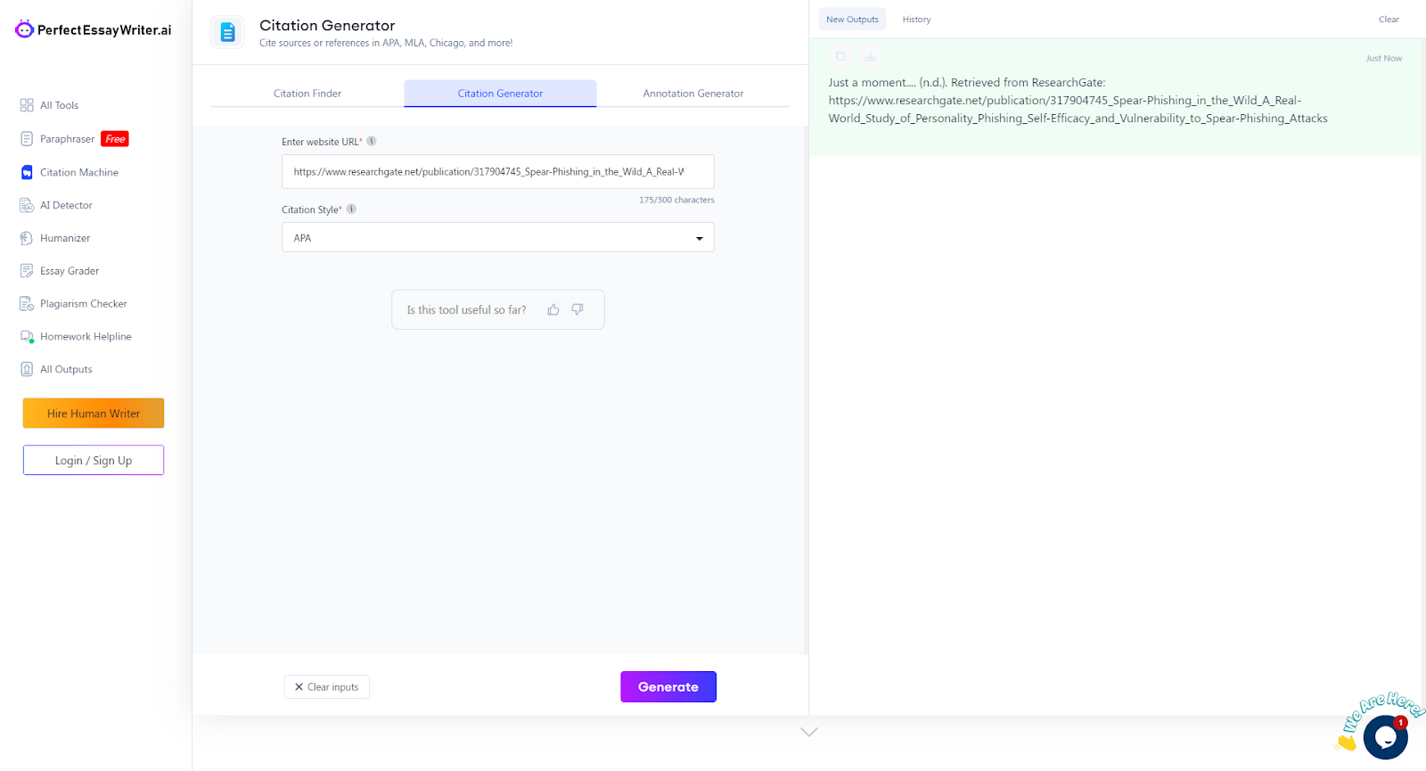This screenshot has width=1426, height=771.
Task: Open the We Are Here chat widget
Action: coord(1385,736)
